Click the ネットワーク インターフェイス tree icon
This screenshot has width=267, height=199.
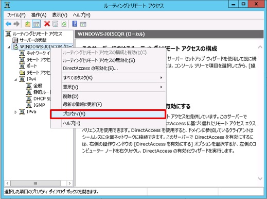point(22,53)
